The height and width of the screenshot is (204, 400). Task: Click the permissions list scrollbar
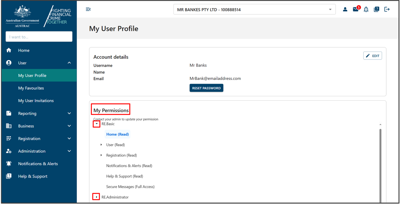(380, 165)
